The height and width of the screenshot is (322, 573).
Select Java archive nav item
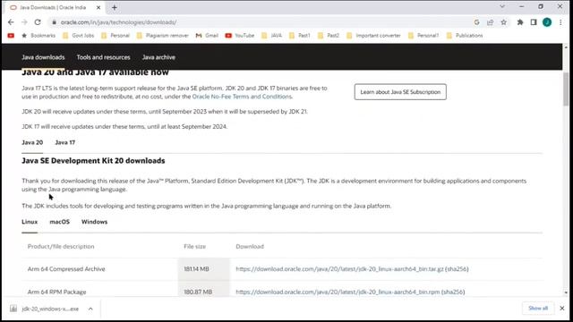tap(158, 57)
